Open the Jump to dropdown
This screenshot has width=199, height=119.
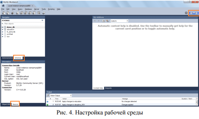[119, 21]
